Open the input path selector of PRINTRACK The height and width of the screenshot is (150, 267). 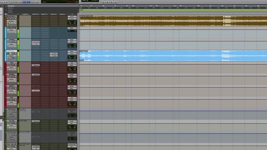point(72,51)
